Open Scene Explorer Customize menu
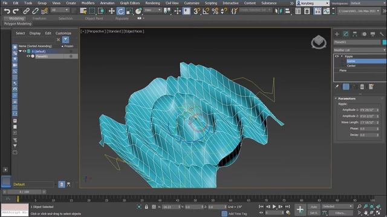The image size is (387, 217). click(x=63, y=33)
